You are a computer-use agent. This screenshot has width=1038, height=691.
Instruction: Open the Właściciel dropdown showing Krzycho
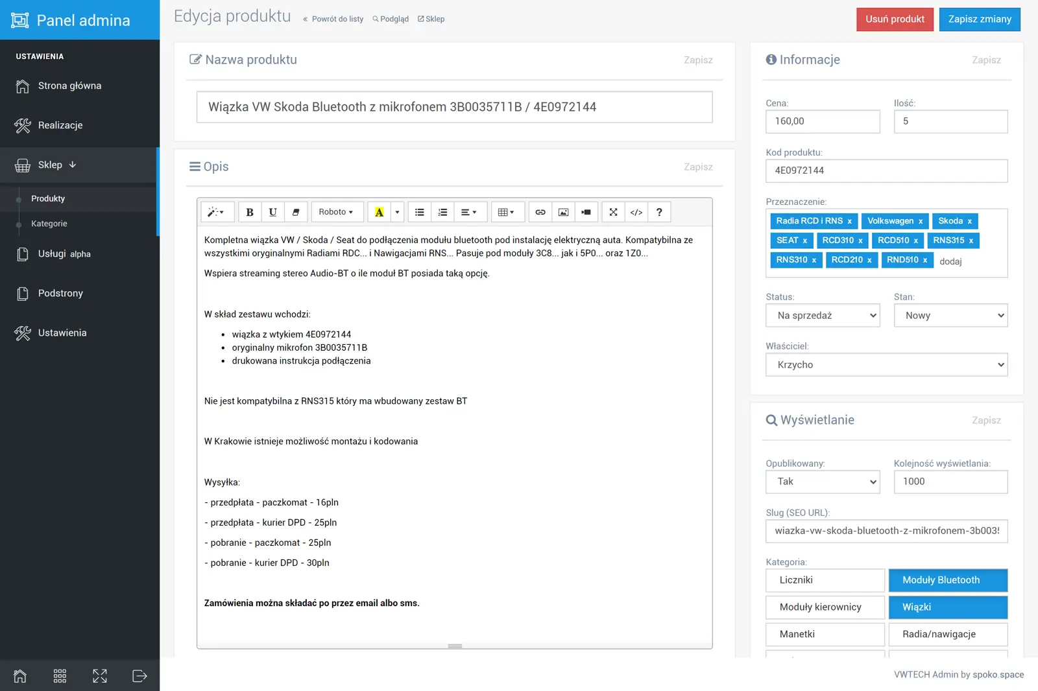[x=886, y=365]
